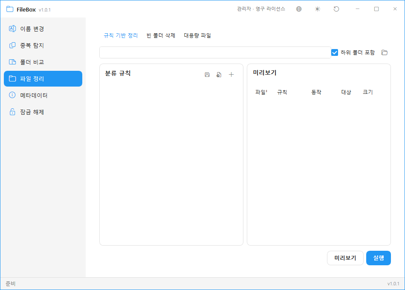Sort by the 대상 column header

346,92
